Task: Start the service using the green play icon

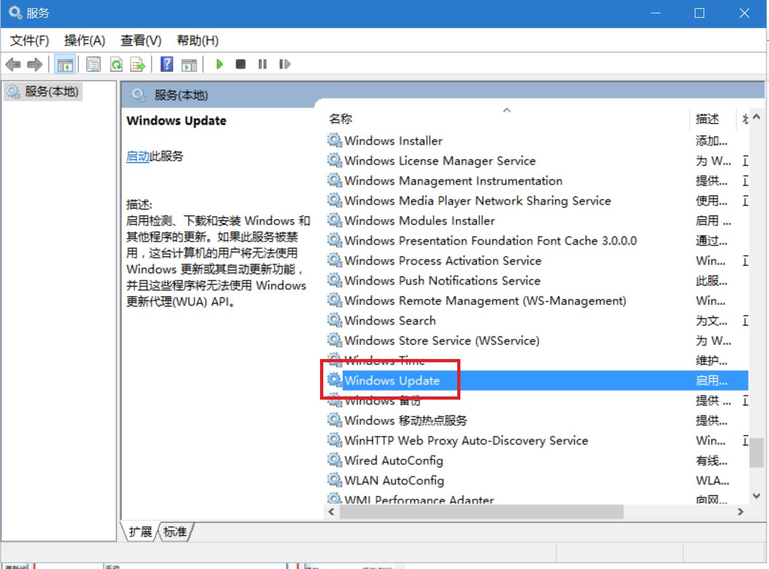Action: pyautogui.click(x=220, y=64)
